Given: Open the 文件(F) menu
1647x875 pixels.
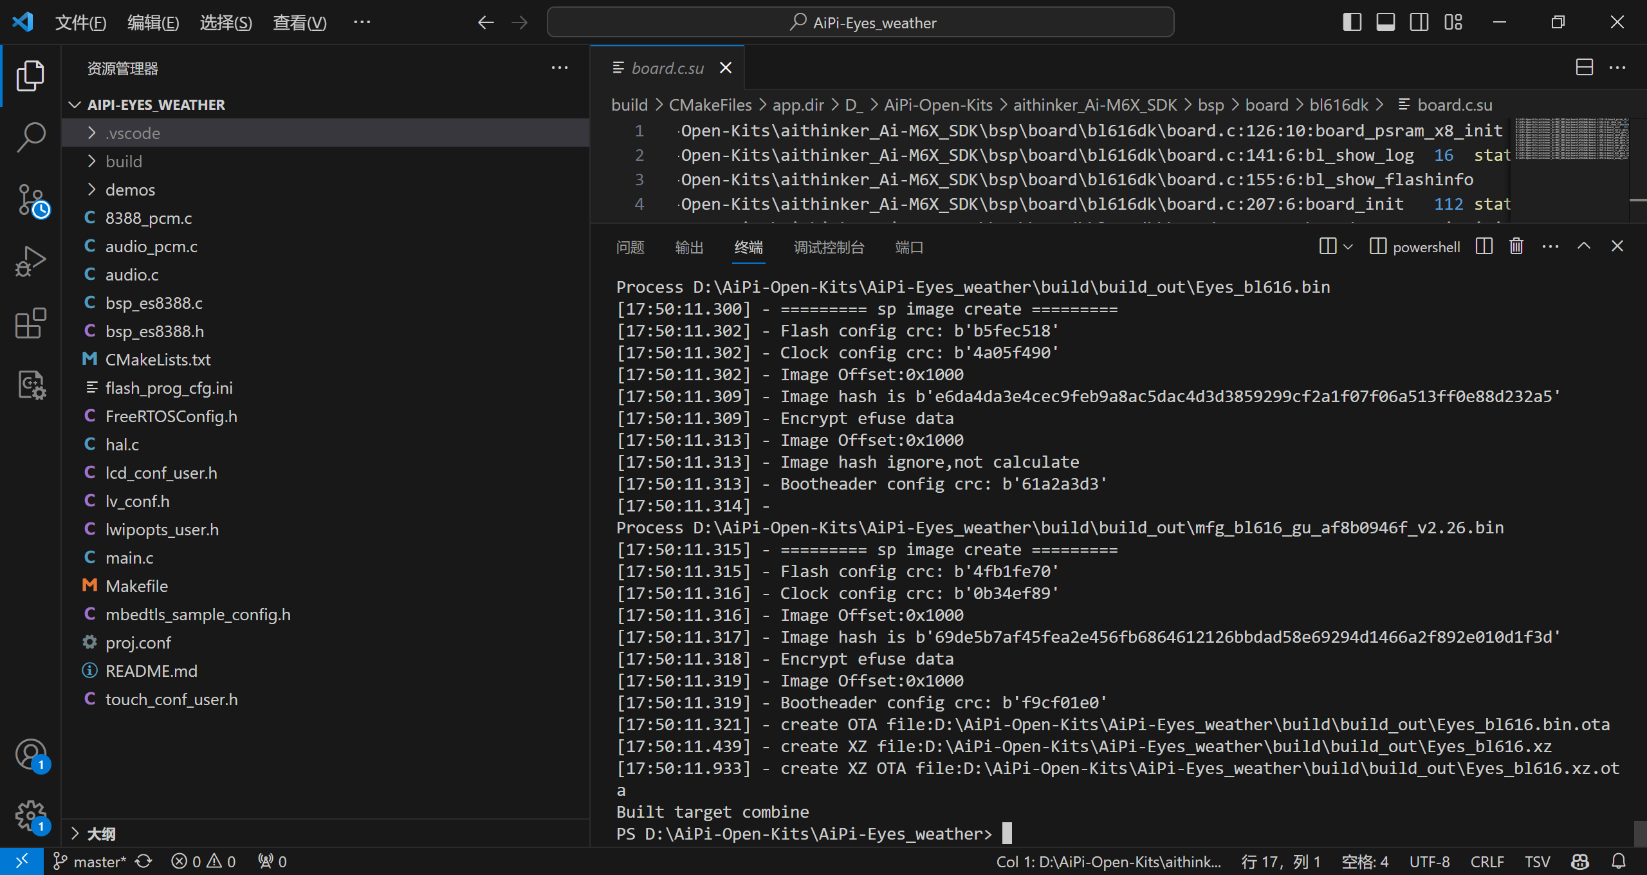Looking at the screenshot, I should tap(80, 23).
